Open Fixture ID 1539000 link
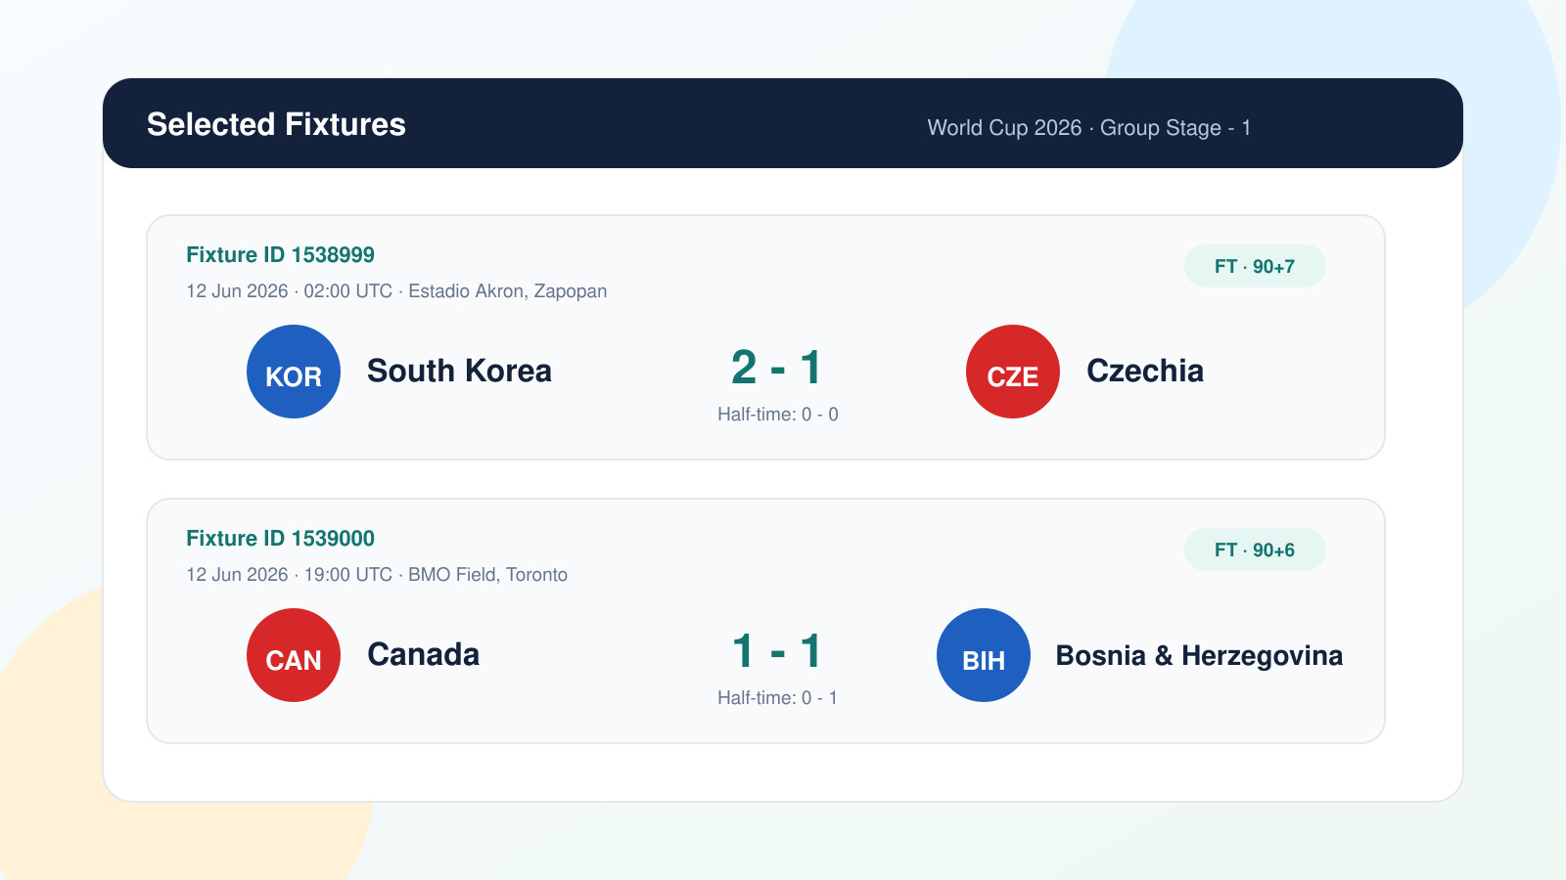The width and height of the screenshot is (1566, 880). tap(281, 539)
